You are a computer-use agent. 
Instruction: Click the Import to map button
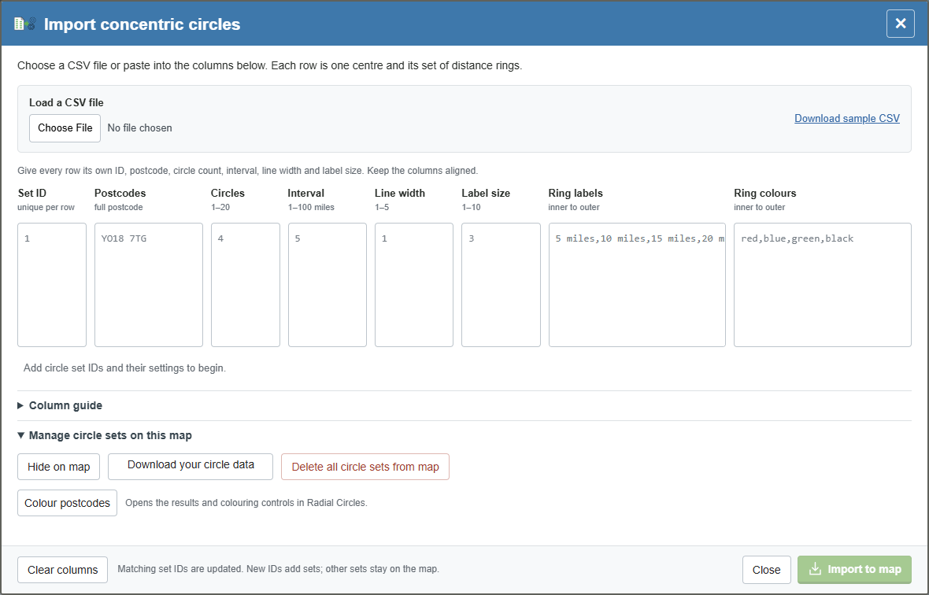(853, 570)
